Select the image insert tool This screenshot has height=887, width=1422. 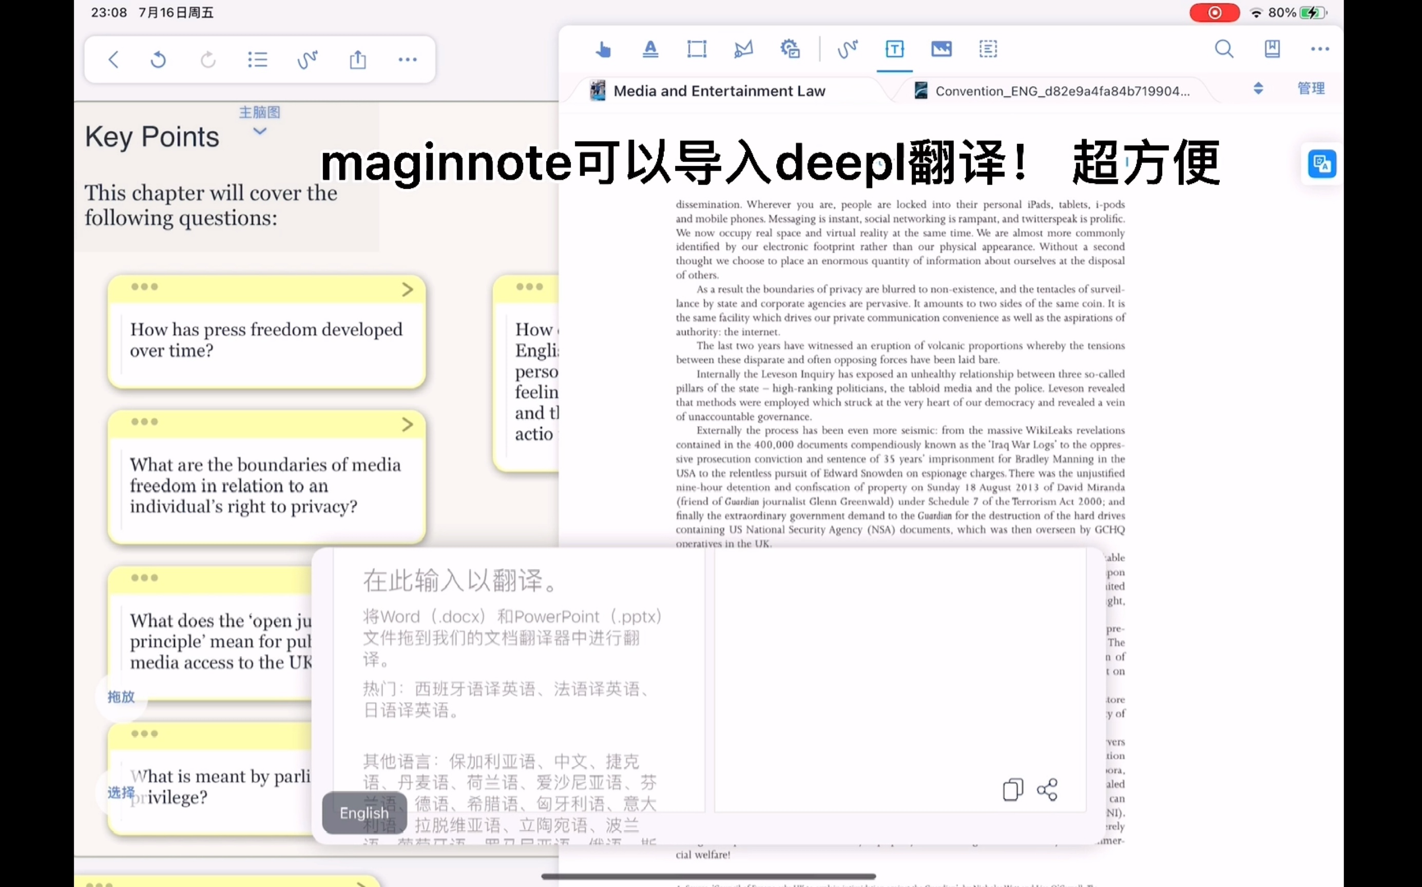941,49
